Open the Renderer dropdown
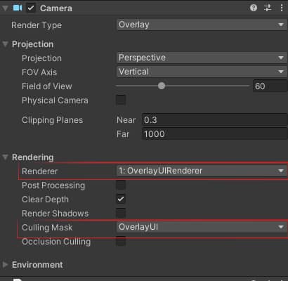The image size is (288, 281). point(202,171)
